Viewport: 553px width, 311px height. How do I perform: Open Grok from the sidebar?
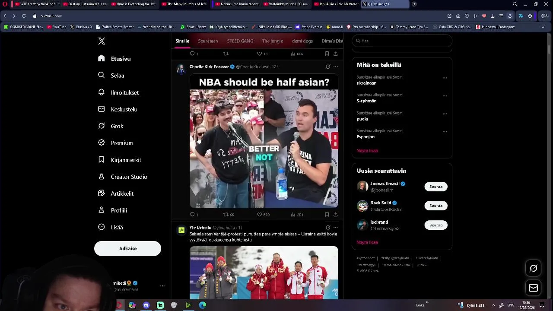[111, 126]
